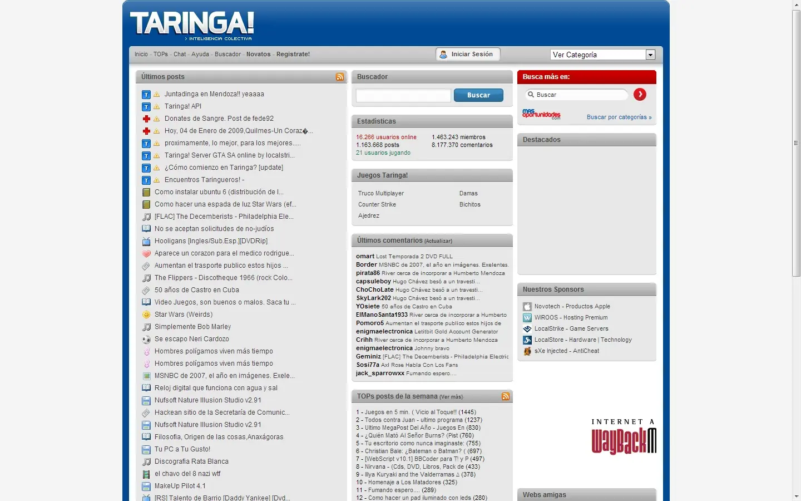
Task: Click the user icon in Iniciar Sesión button
Action: click(x=443, y=55)
